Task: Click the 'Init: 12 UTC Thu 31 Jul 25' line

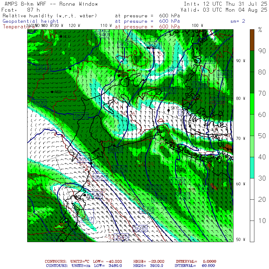Action: click(225, 4)
